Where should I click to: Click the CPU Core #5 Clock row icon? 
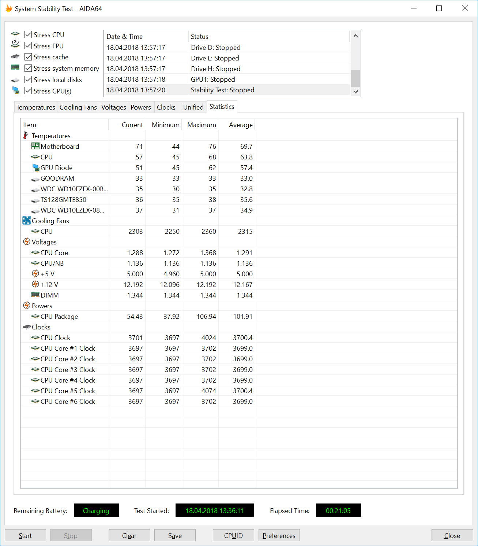click(35, 390)
